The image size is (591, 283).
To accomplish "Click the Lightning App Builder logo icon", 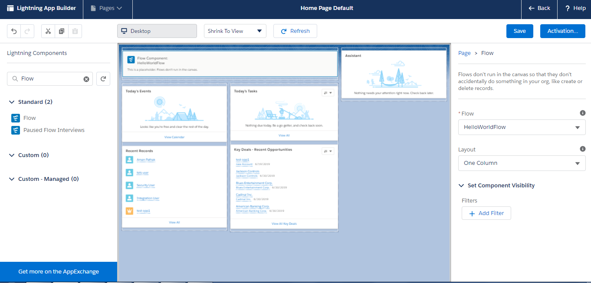I will coord(10,8).
